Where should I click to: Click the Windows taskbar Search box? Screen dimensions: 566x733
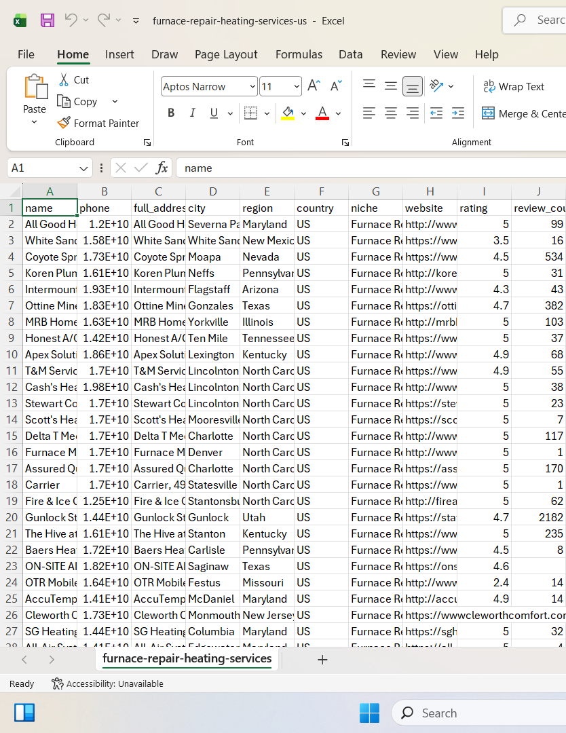pyautogui.click(x=479, y=713)
